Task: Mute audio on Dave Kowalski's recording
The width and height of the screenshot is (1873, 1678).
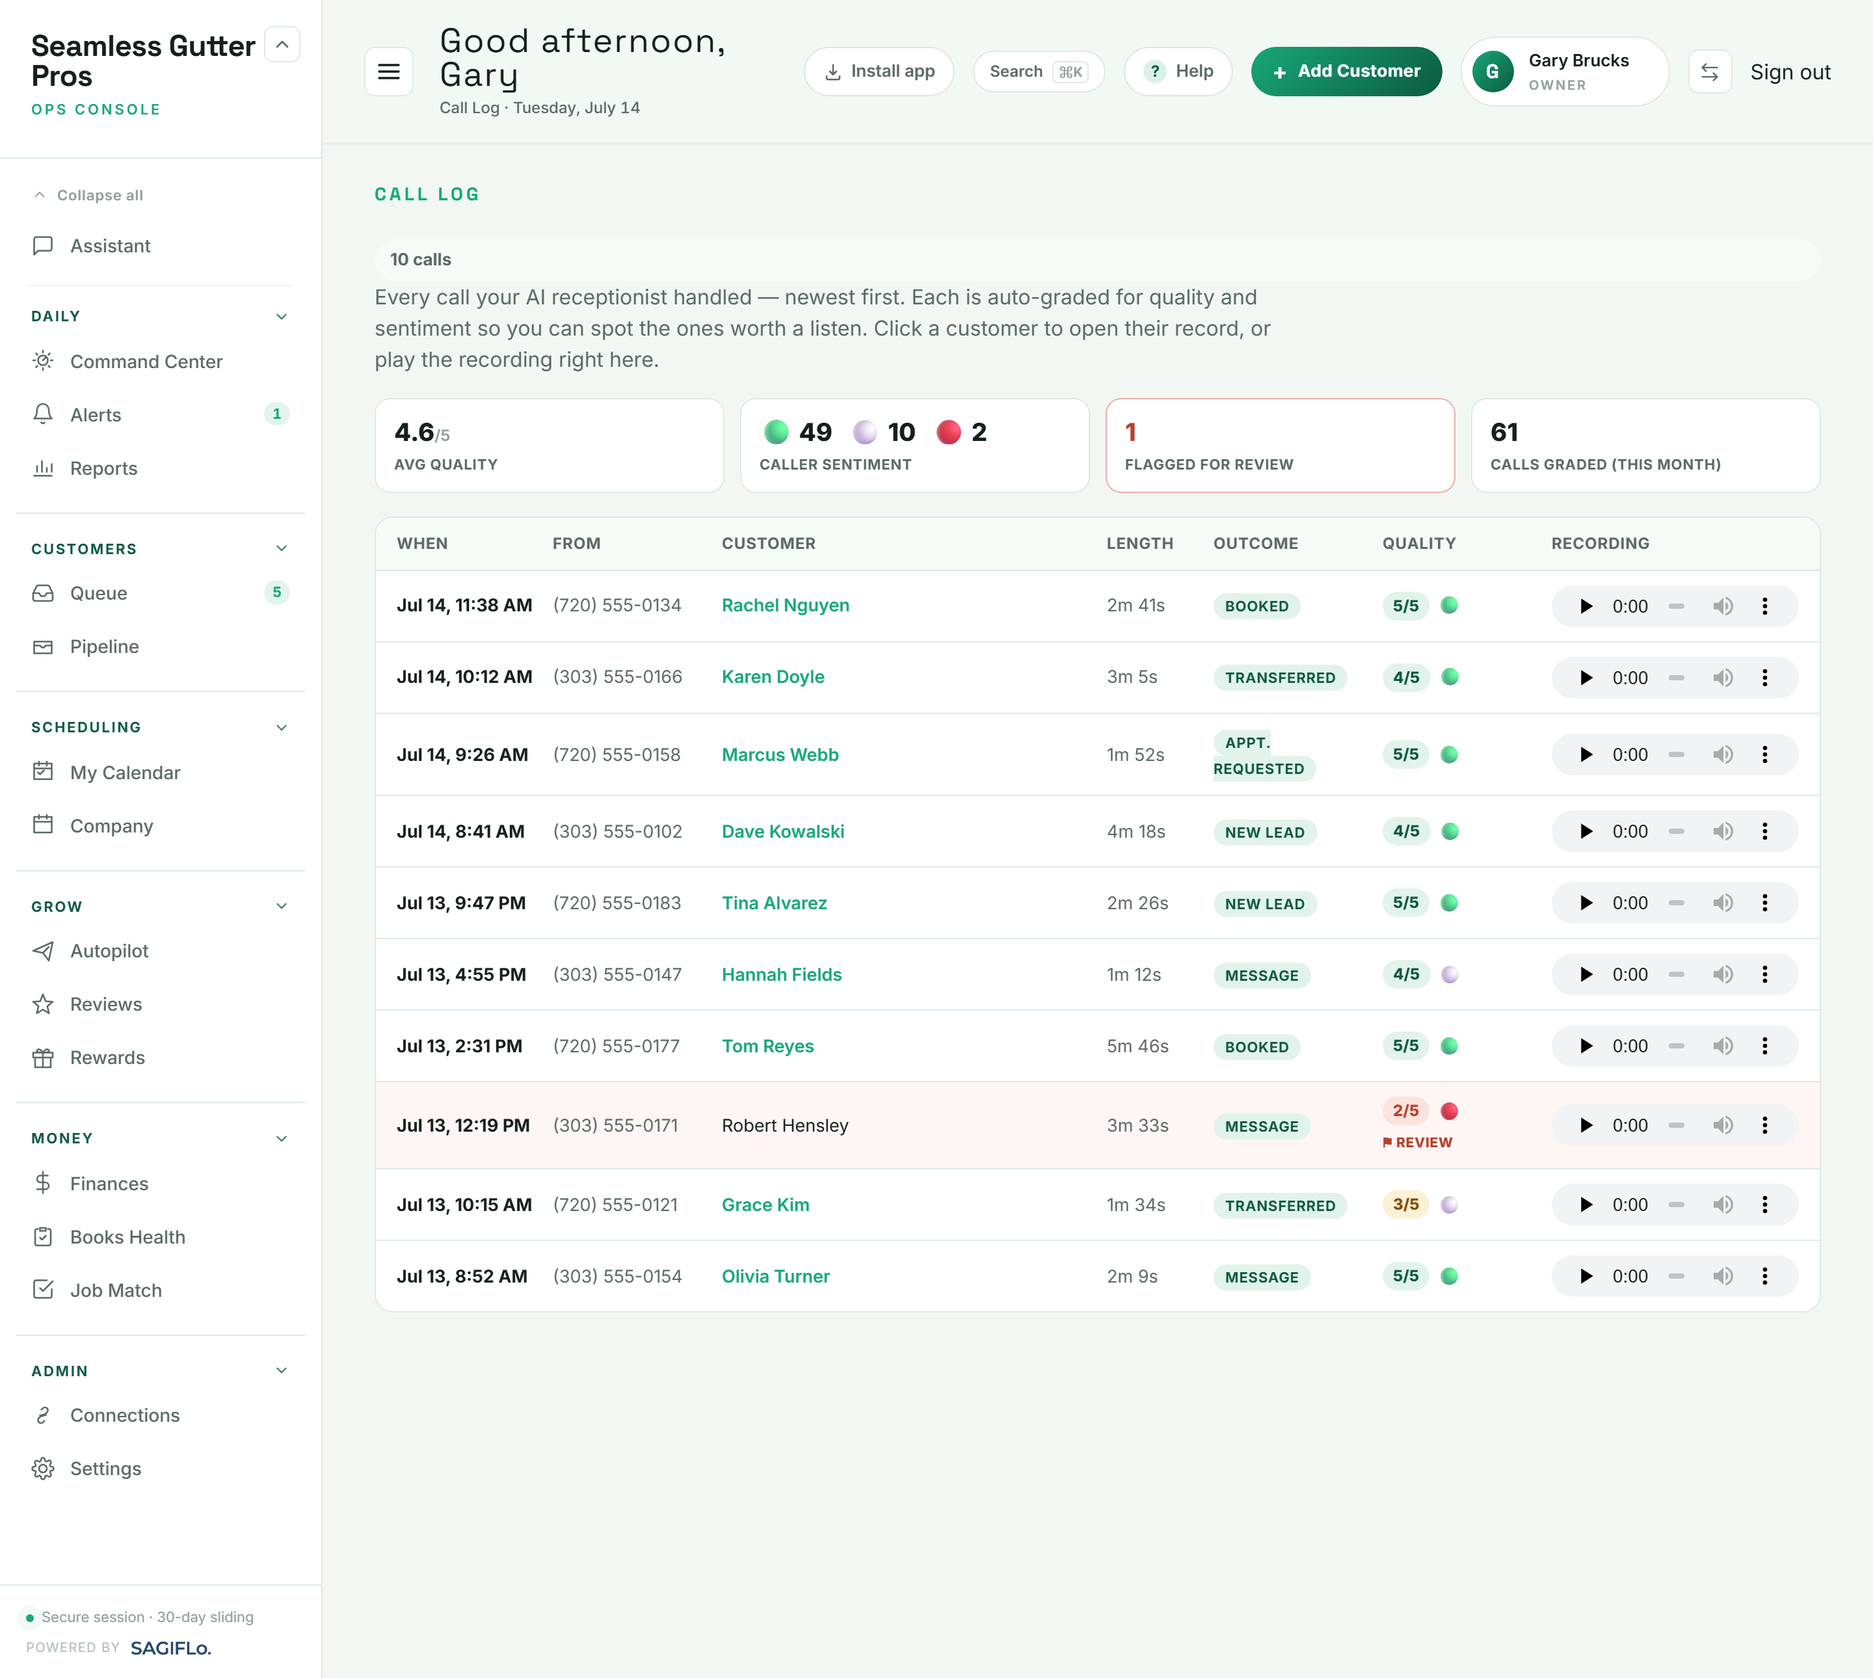Action: click(1723, 832)
